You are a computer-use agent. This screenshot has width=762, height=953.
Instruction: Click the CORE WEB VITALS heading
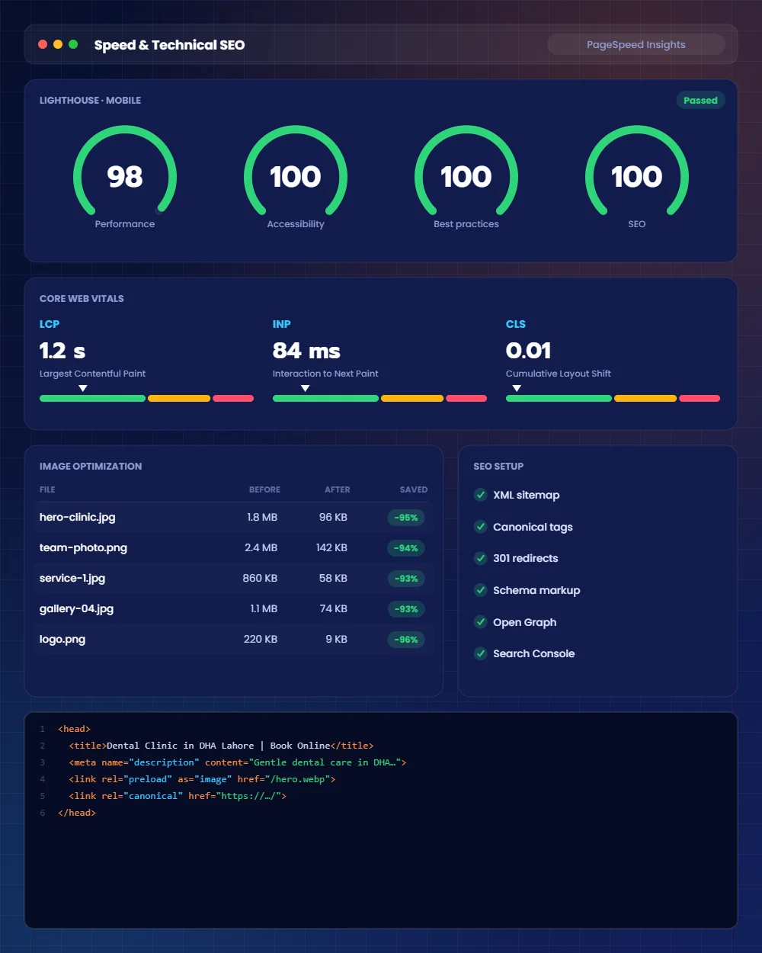click(x=82, y=299)
